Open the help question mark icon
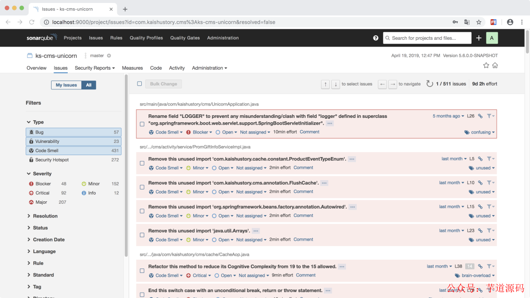 [x=375, y=38]
